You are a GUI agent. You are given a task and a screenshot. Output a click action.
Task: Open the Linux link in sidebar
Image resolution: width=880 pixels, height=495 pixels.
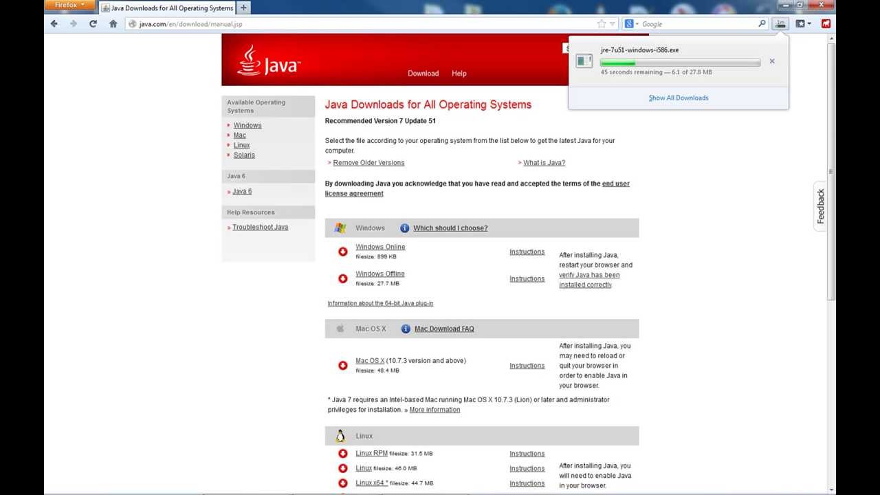point(241,145)
